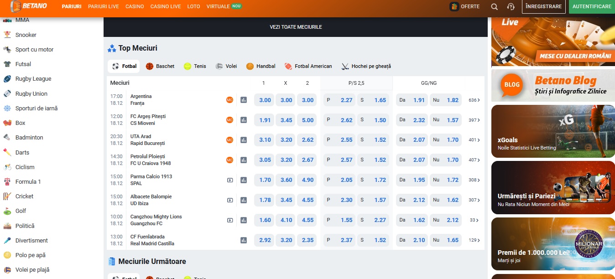Expand 407 markets for Petrolul Ploiești match
The width and height of the screenshot is (615, 279).
[x=474, y=160]
